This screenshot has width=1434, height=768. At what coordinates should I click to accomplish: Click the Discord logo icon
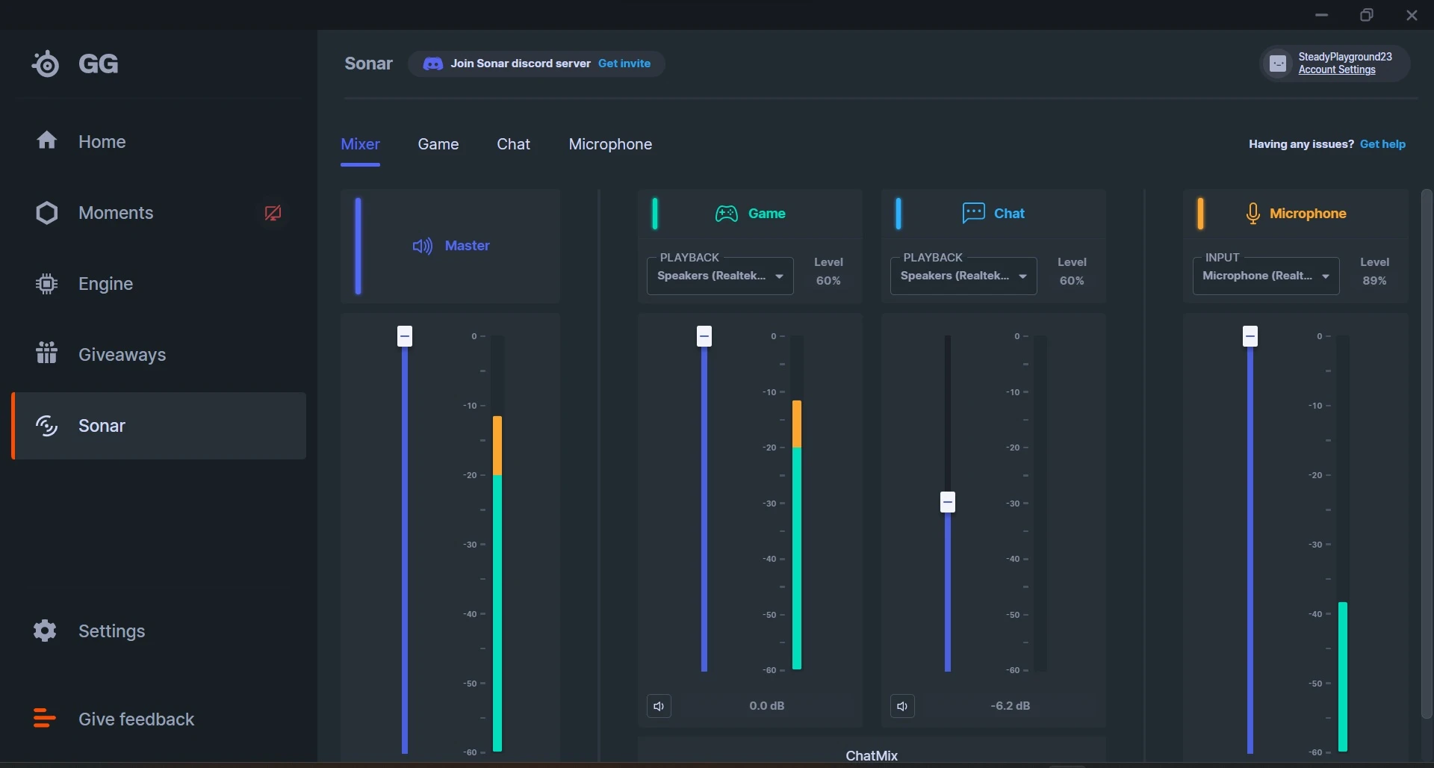(x=432, y=64)
